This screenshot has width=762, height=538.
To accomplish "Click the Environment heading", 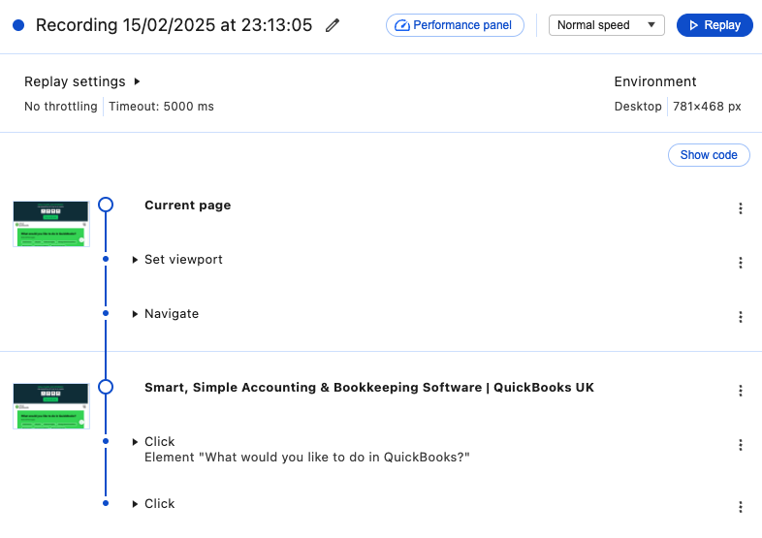I will tap(655, 81).
